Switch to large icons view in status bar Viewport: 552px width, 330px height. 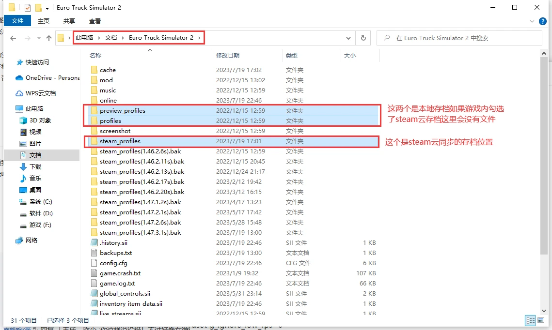coord(541,320)
